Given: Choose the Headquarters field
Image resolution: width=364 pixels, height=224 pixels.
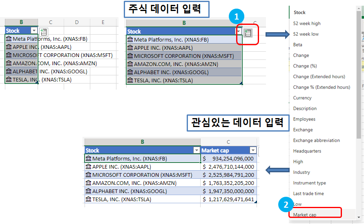Looking at the screenshot, I should tap(307, 151).
